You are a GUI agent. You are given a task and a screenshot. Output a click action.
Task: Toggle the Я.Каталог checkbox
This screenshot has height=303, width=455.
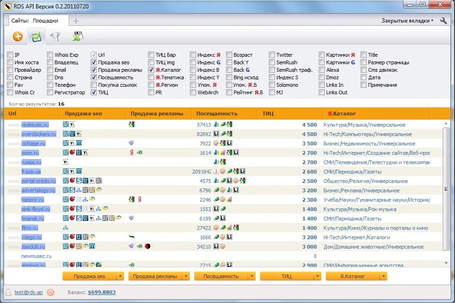(x=151, y=70)
